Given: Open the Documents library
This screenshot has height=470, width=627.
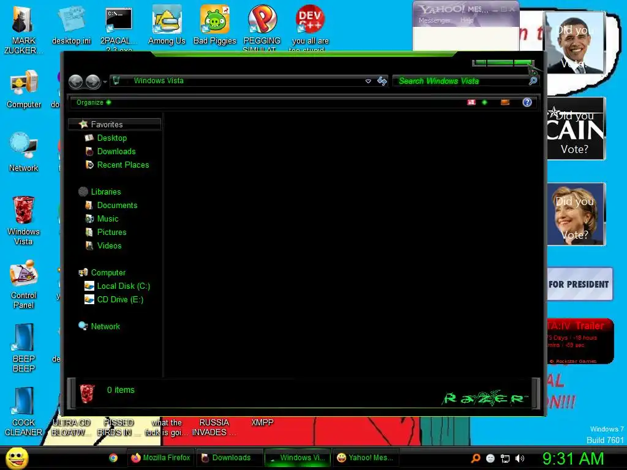Looking at the screenshot, I should click(117, 206).
